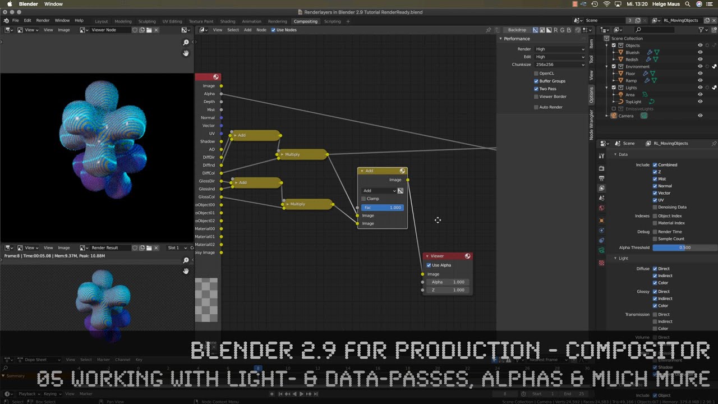Collapse the Environment collection in outliner
This screenshot has height=404, width=718.
(x=606, y=66)
